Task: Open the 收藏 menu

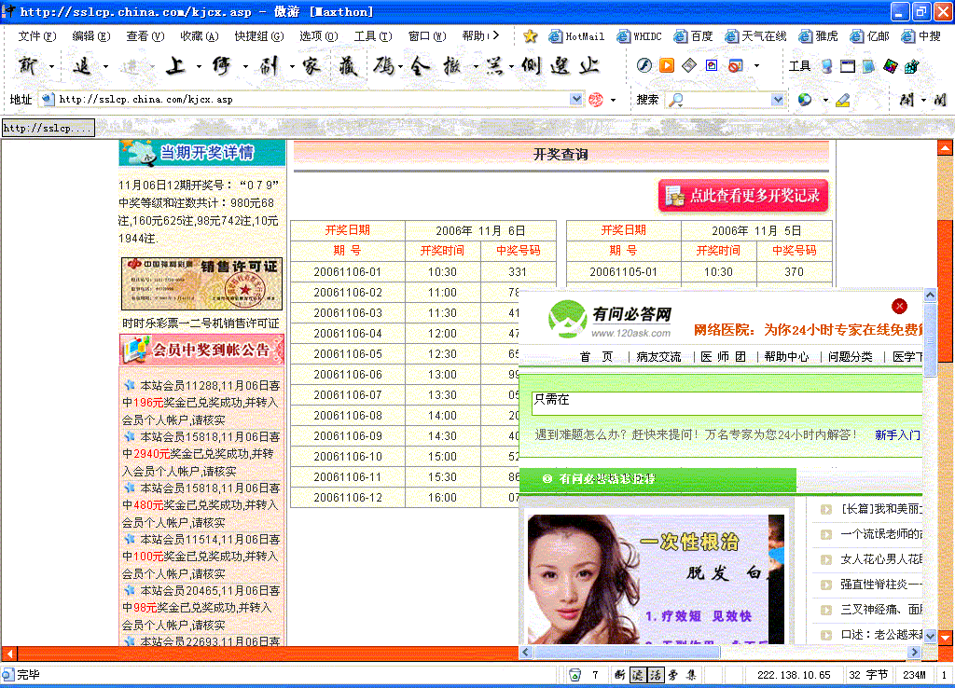Action: click(199, 36)
